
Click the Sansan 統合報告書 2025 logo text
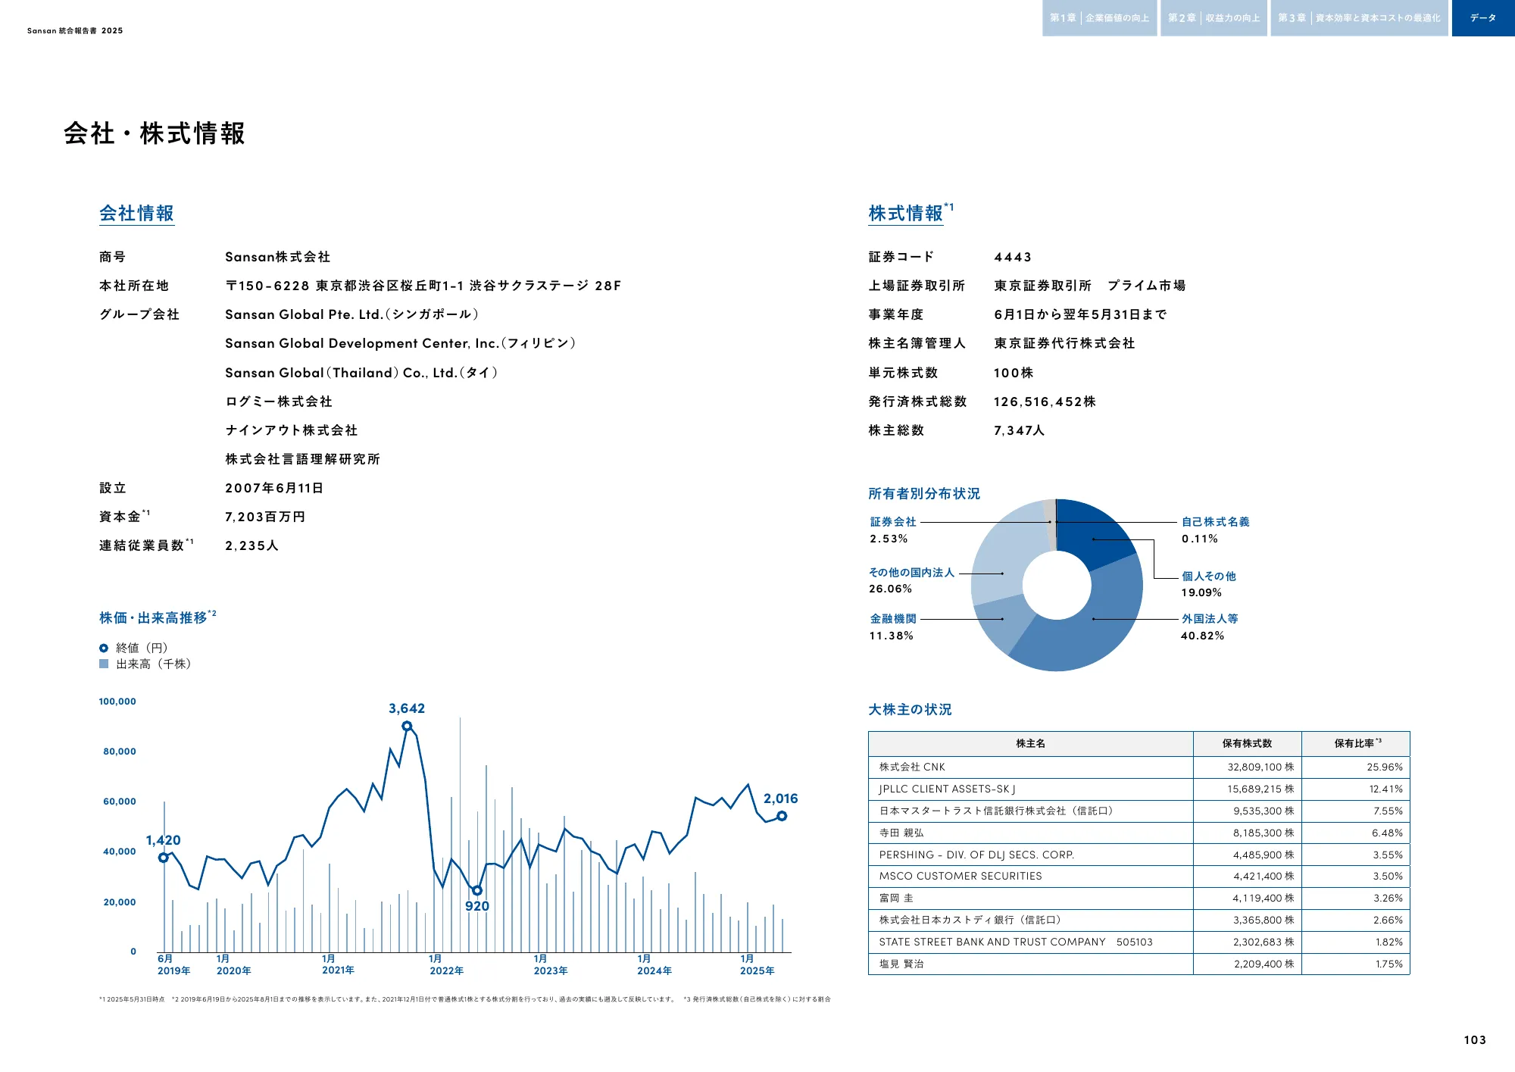74,32
